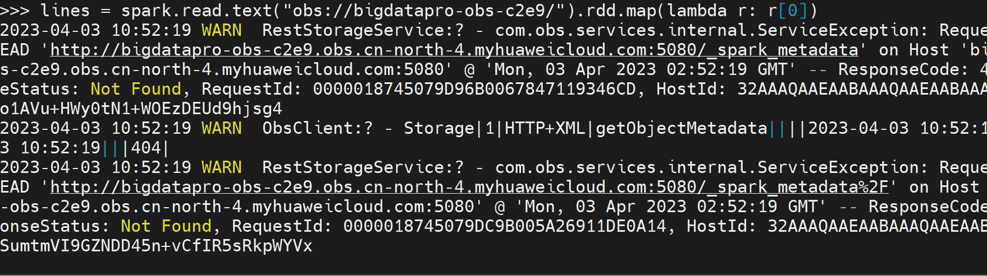Image resolution: width=987 pixels, height=276 pixels.
Task: Click the ObsClient:? logger name
Action: [x=317, y=128]
